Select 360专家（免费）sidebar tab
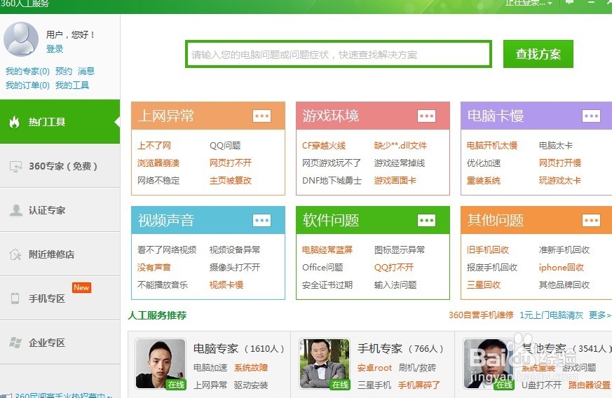This screenshot has width=612, height=398. (x=60, y=166)
